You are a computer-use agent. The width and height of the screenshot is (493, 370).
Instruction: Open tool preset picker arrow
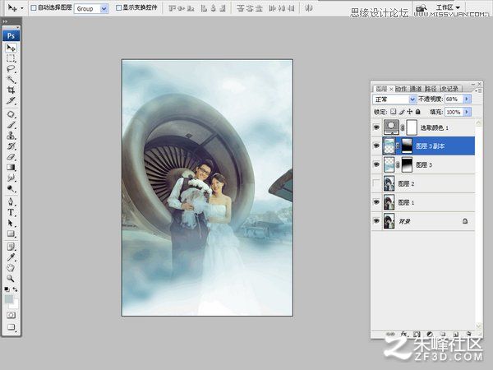[x=21, y=8]
